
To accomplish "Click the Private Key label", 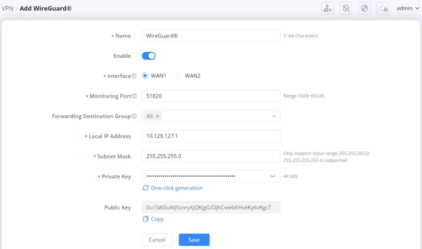I will tap(116, 177).
